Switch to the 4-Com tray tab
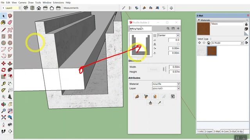 [225, 131]
